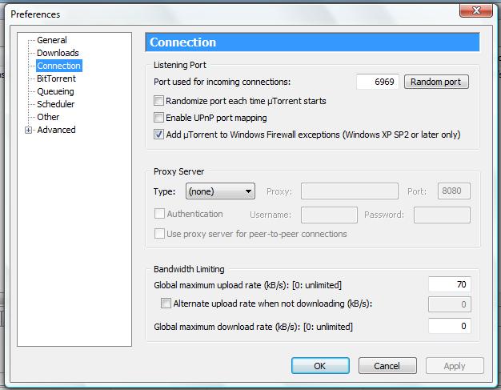Image resolution: width=501 pixels, height=390 pixels.
Task: Click the Preferences title bar text
Action: pos(35,14)
